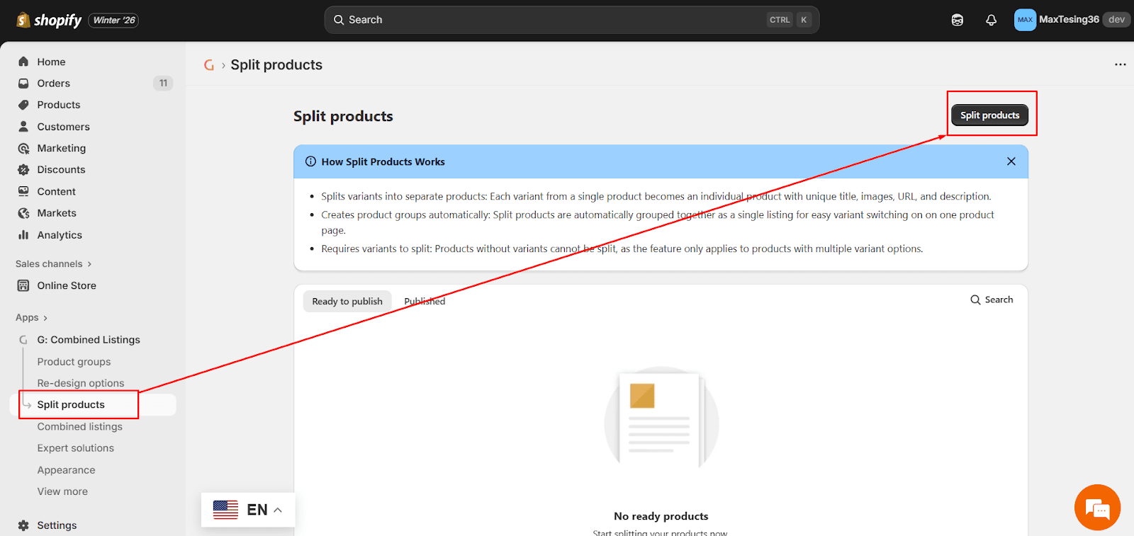Click the Split products breadcrumb title
1134x536 pixels.
[x=276, y=64]
